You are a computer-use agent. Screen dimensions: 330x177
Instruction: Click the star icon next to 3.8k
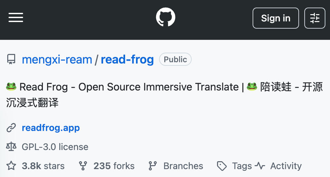click(x=11, y=166)
